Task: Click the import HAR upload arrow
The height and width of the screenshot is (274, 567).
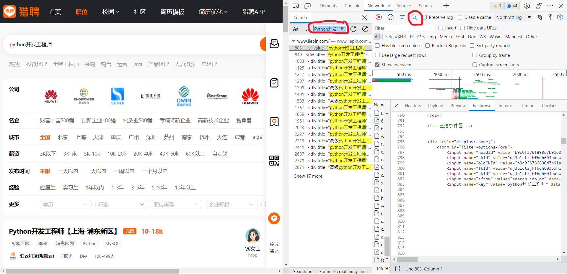Action: click(x=550, y=17)
